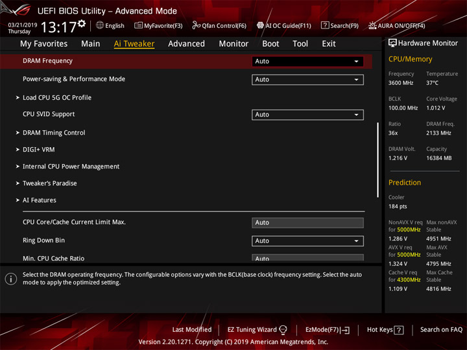Screen dimensions: 467x350
Task: Switch to the Tool tab
Action: [x=300, y=44]
